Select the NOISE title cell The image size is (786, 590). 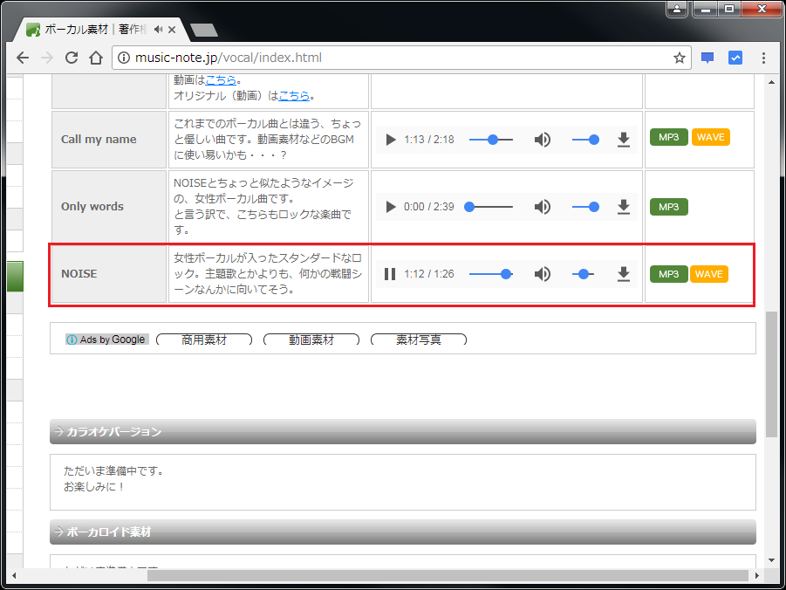[109, 274]
